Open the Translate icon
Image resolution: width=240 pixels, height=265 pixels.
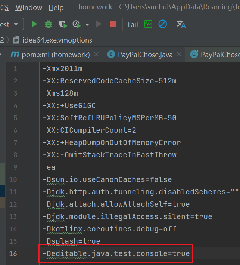coord(181,24)
